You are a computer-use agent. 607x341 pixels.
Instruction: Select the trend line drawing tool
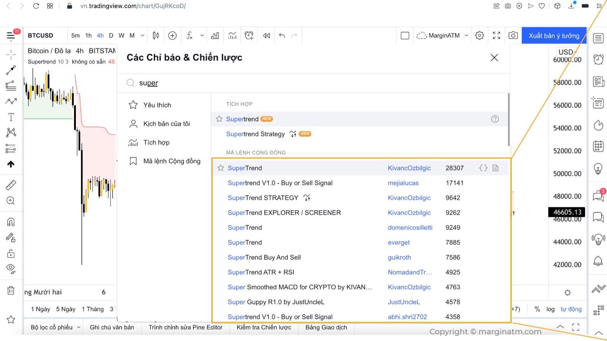[x=11, y=70]
